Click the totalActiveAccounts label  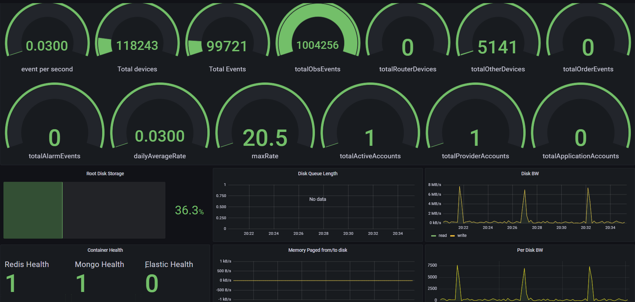[x=370, y=156]
